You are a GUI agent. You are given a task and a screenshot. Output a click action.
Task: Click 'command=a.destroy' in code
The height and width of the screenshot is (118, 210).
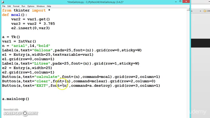(x=90, y=85)
